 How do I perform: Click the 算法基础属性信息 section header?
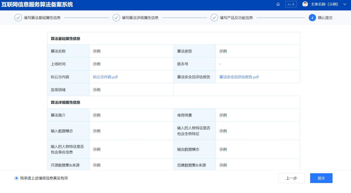click(x=66, y=39)
